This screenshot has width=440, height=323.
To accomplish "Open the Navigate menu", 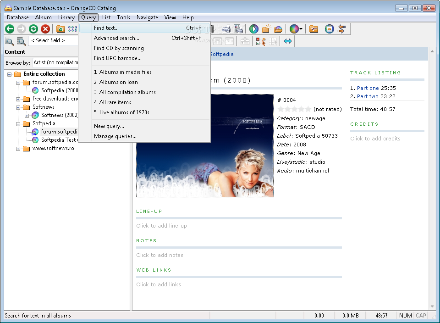I will coord(147,17).
